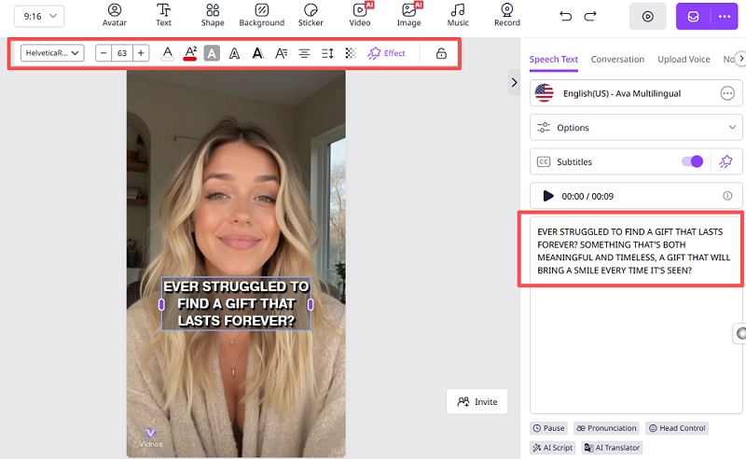Click the Invite button
Image resolution: width=746 pixels, height=459 pixels.
(x=477, y=401)
